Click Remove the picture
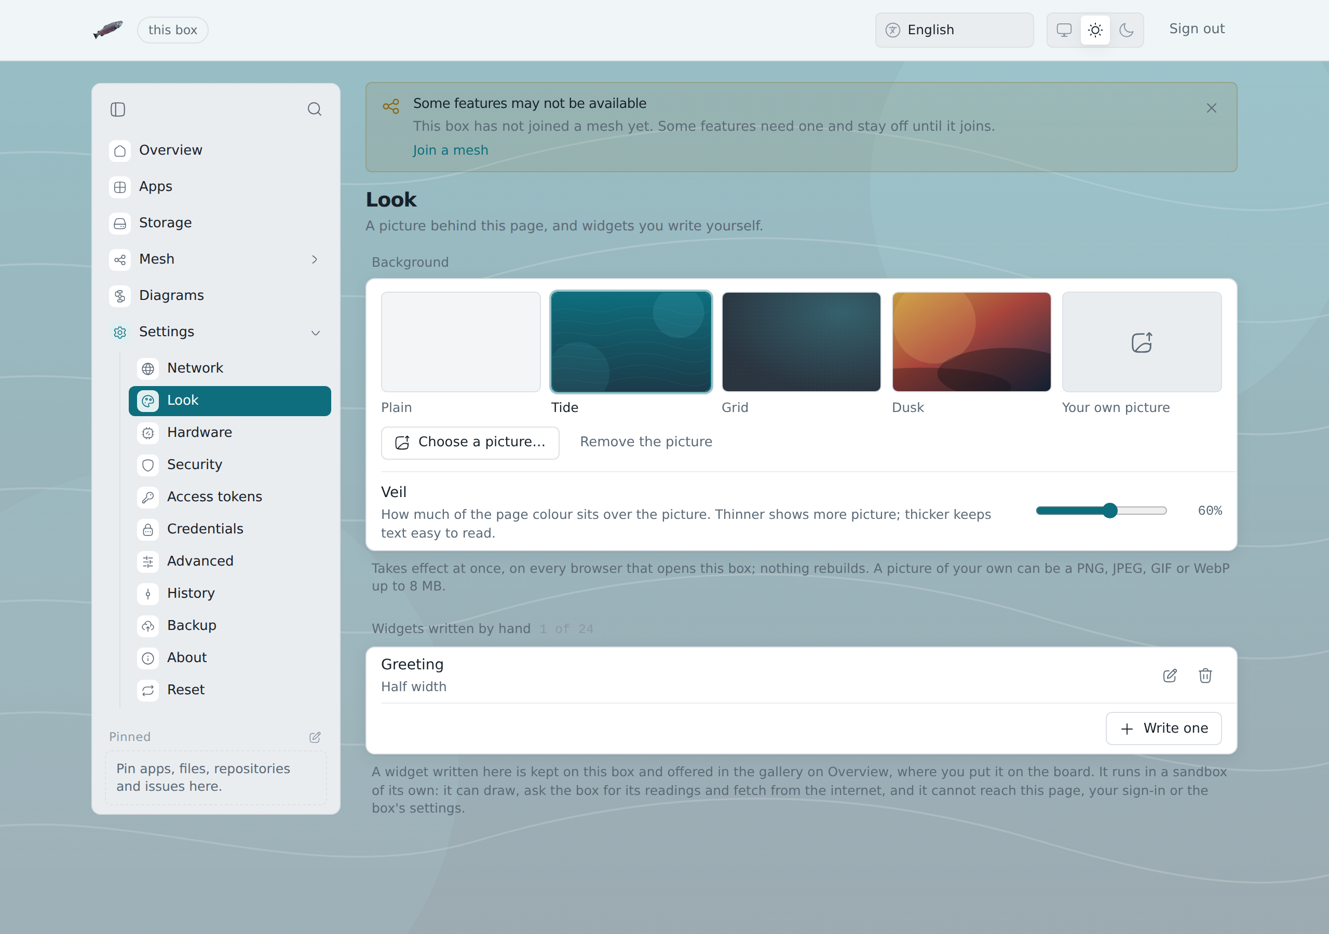Viewport: 1329px width, 934px height. click(646, 442)
